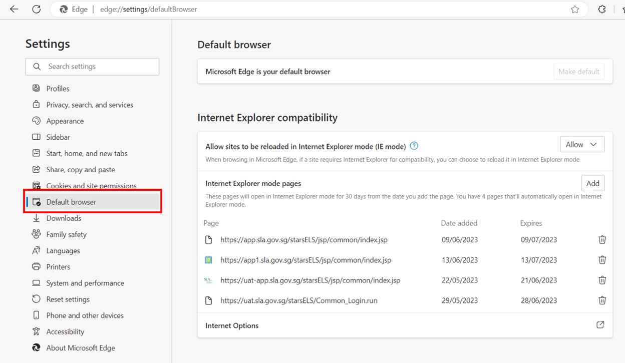Image resolution: width=625 pixels, height=363 pixels.
Task: Click the expiry date 28/06/2023
Action: (x=539, y=300)
